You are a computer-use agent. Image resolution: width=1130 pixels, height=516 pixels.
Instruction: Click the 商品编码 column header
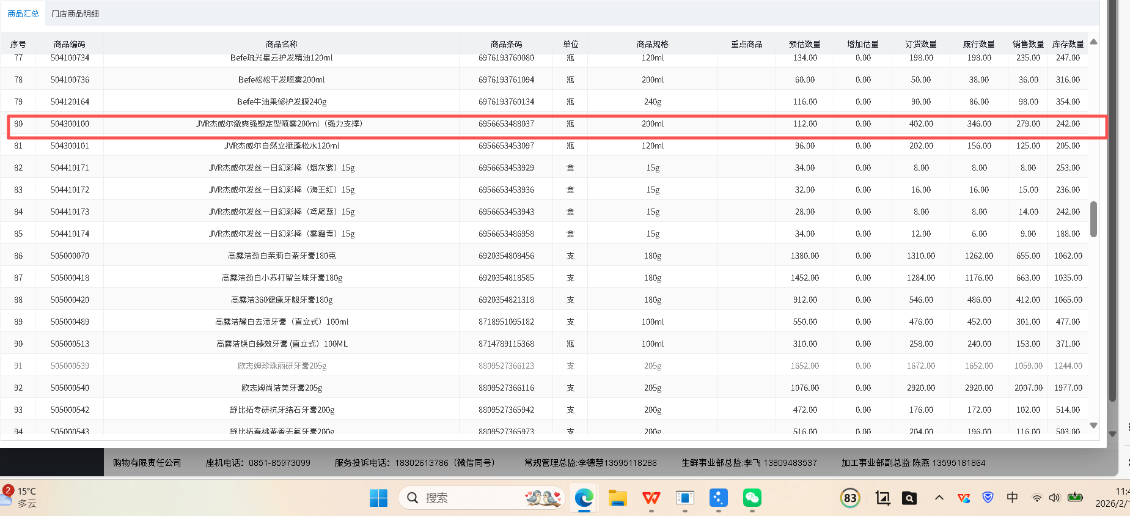[x=70, y=44]
